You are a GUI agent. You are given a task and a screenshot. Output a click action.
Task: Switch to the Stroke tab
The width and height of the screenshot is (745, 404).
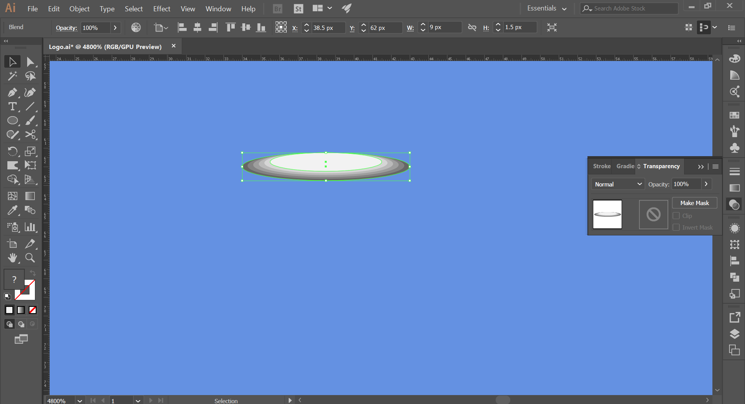pyautogui.click(x=602, y=166)
